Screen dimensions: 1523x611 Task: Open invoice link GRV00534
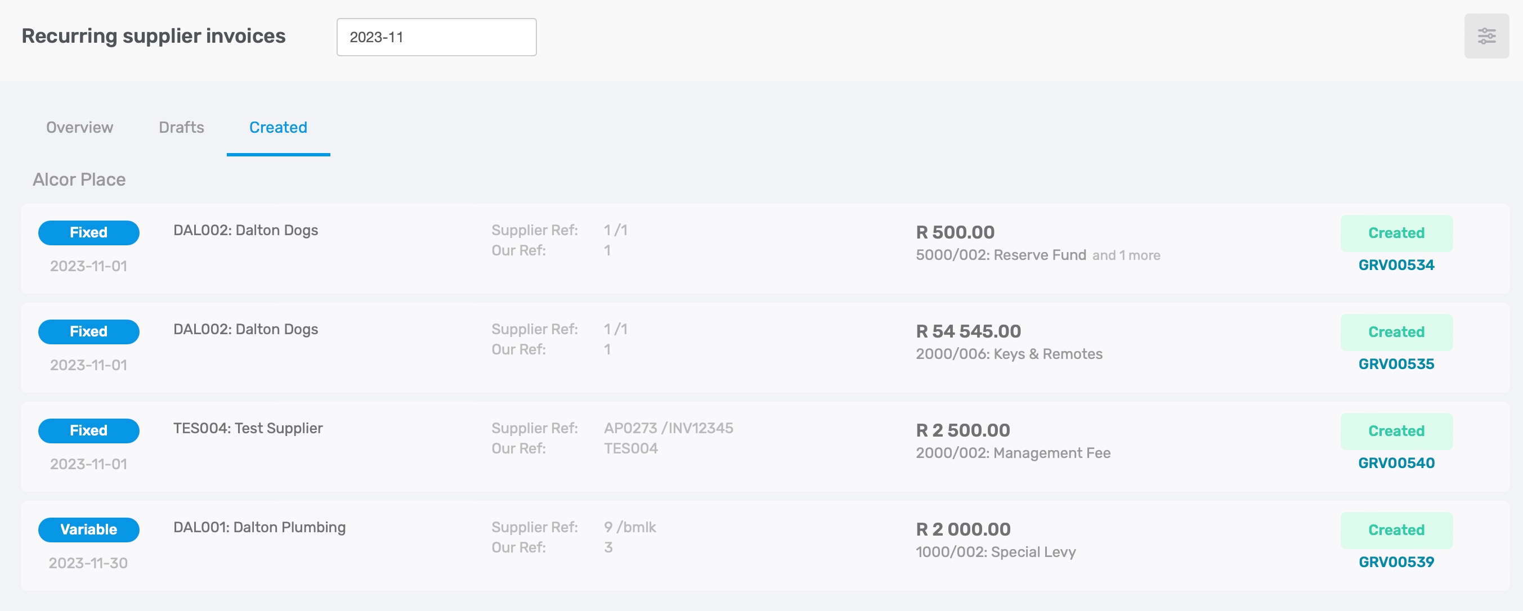[1396, 265]
